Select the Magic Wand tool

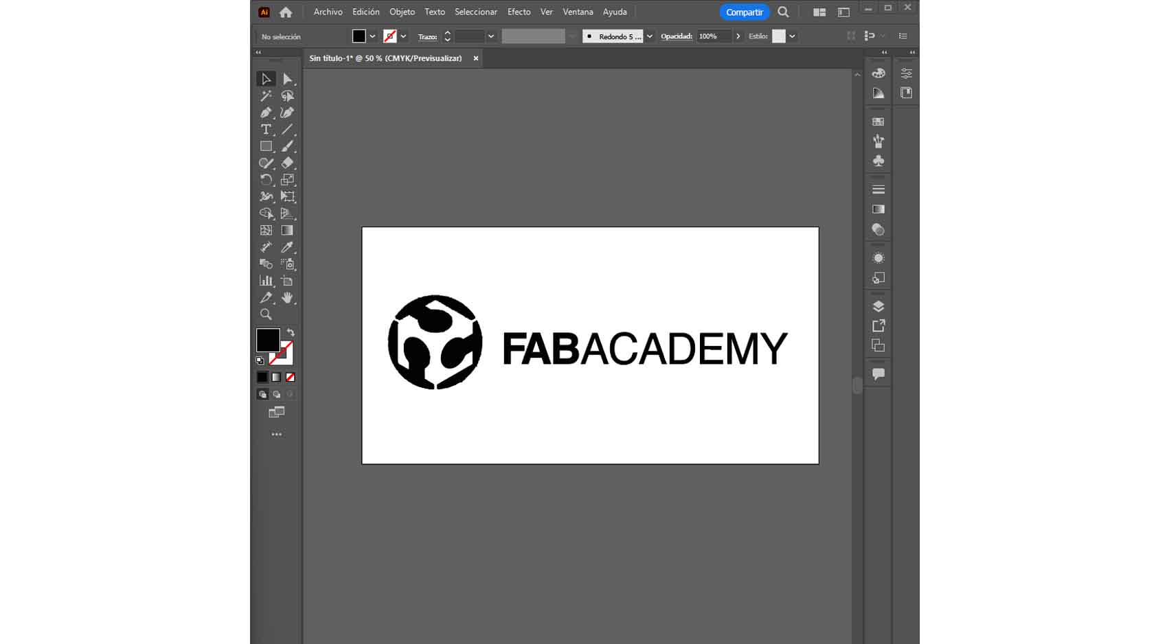tap(266, 96)
